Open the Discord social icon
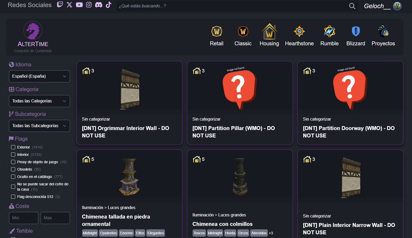Viewport: 412px width, 238px height. (99, 5)
